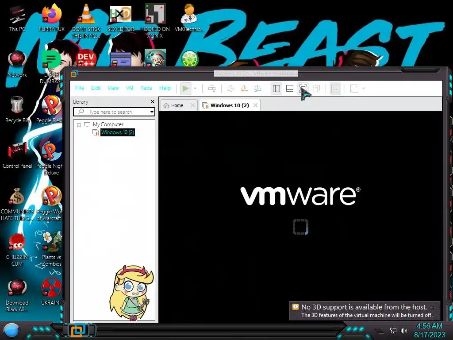Toggle the Library sidebar view button
This screenshot has height=340, width=453.
point(276,89)
